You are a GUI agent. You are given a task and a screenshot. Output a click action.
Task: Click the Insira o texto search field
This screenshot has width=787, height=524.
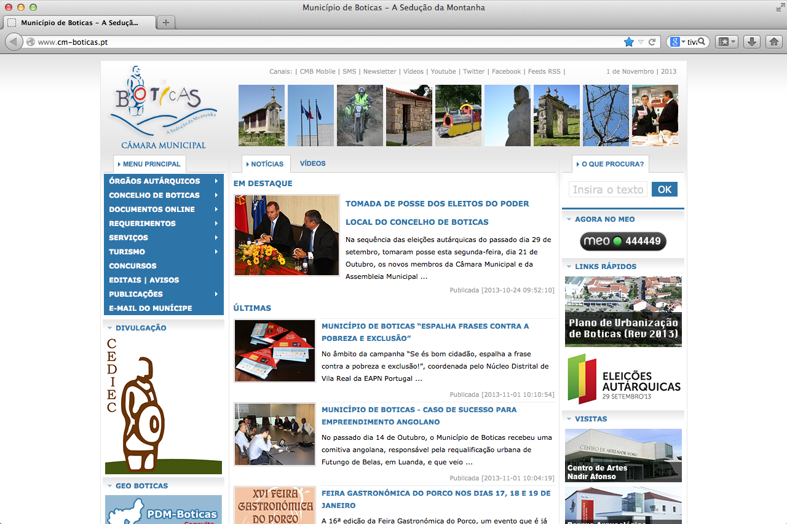click(607, 189)
